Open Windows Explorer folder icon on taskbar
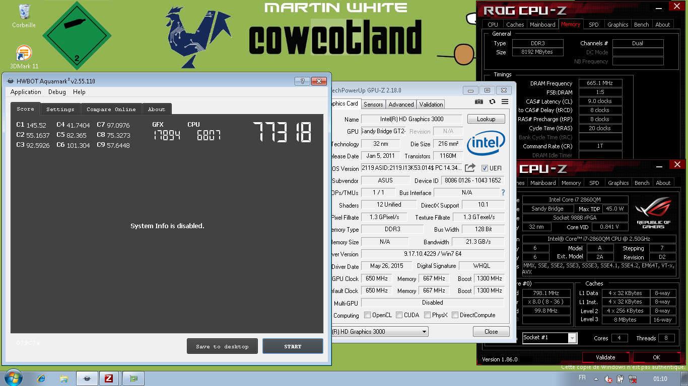Screen dimensions: 688x386 64,378
